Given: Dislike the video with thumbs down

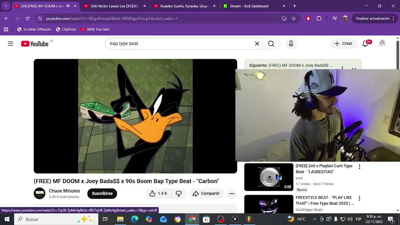Looking at the screenshot, I should 179,193.
